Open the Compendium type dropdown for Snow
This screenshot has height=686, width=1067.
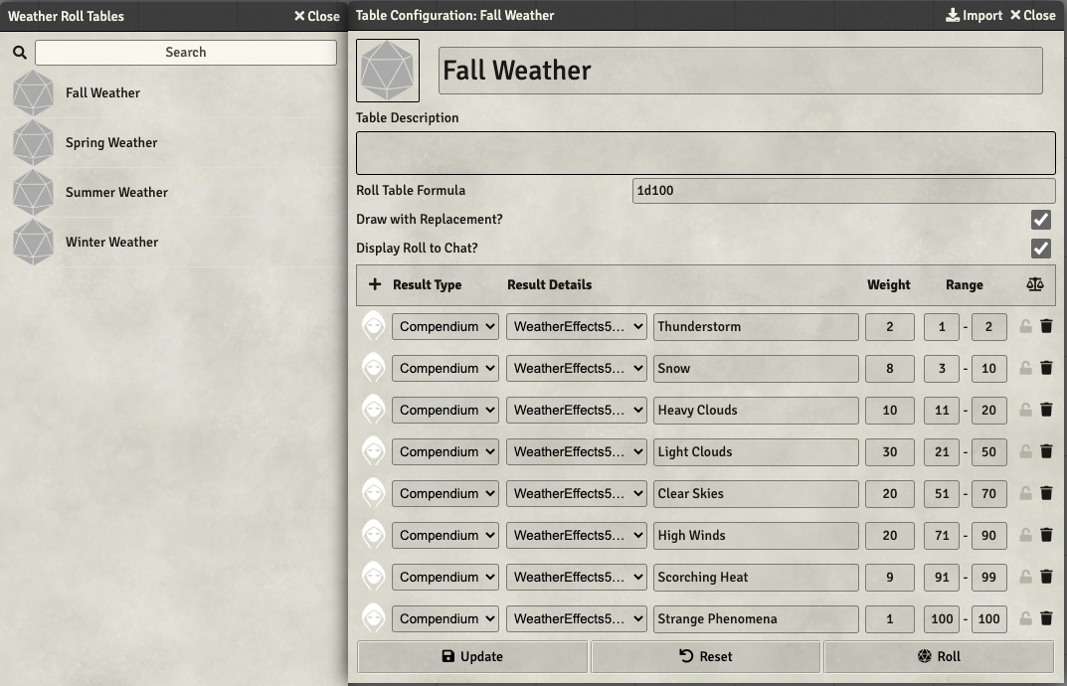coord(445,368)
